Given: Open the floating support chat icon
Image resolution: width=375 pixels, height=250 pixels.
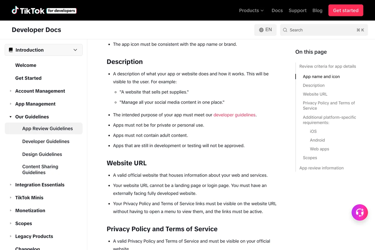Looking at the screenshot, I should point(360,212).
